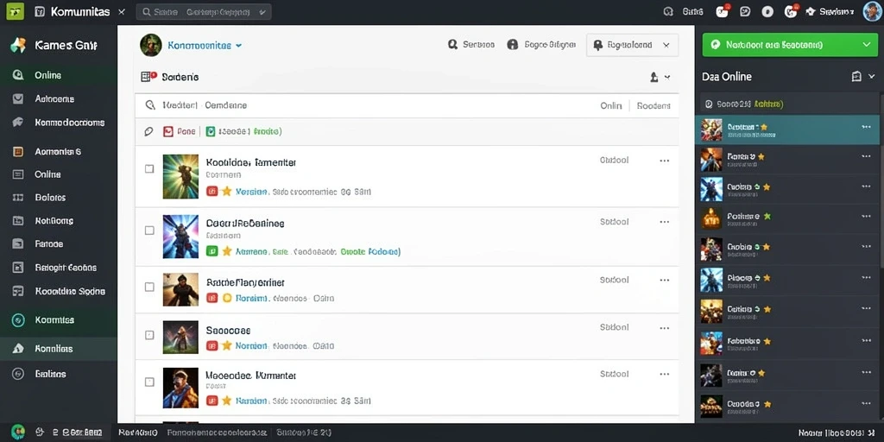Click the green app logo in the top bar

[15, 10]
